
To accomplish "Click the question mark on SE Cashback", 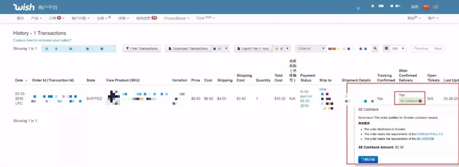I will (x=420, y=101).
